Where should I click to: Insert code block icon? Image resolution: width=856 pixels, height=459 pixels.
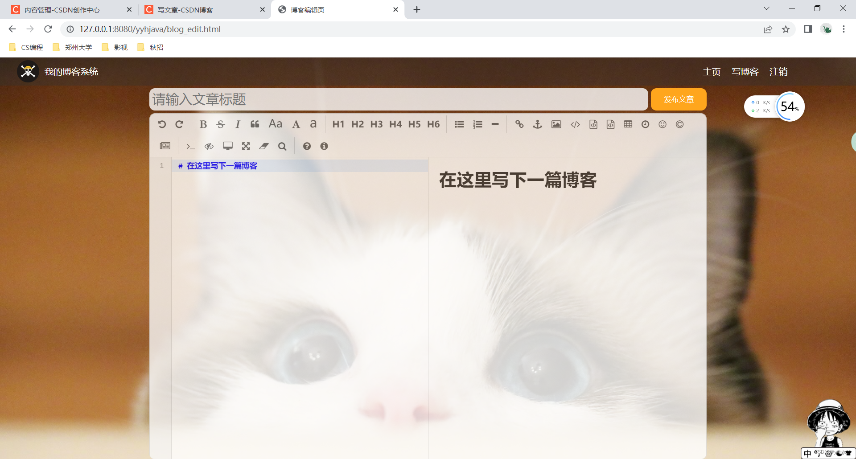[611, 124]
